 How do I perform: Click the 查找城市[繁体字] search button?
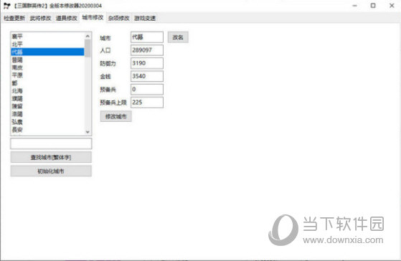click(x=51, y=157)
